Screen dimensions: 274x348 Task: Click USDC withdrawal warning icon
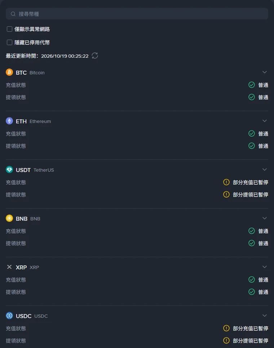click(x=226, y=340)
